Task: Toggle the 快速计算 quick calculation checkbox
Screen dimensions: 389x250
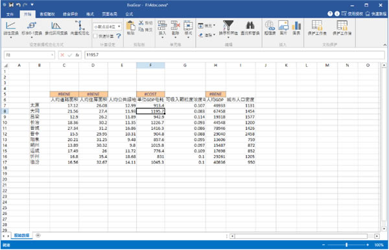Action: click(x=95, y=36)
